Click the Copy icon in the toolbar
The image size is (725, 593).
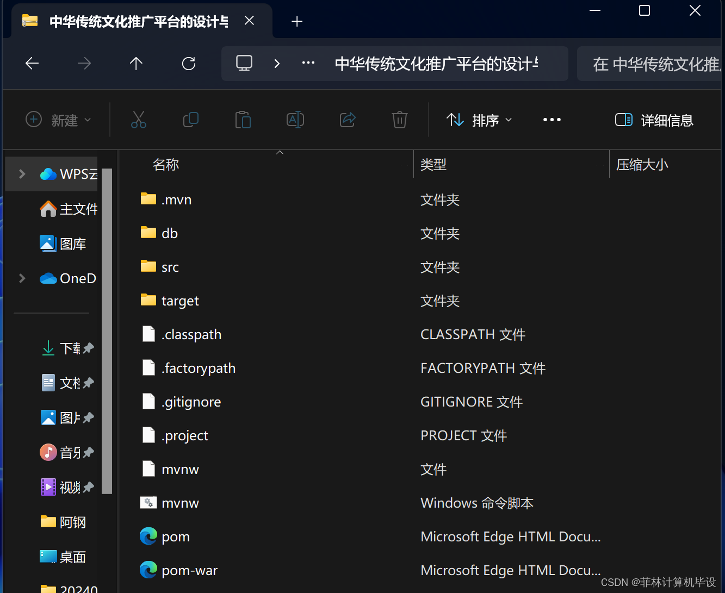tap(191, 120)
